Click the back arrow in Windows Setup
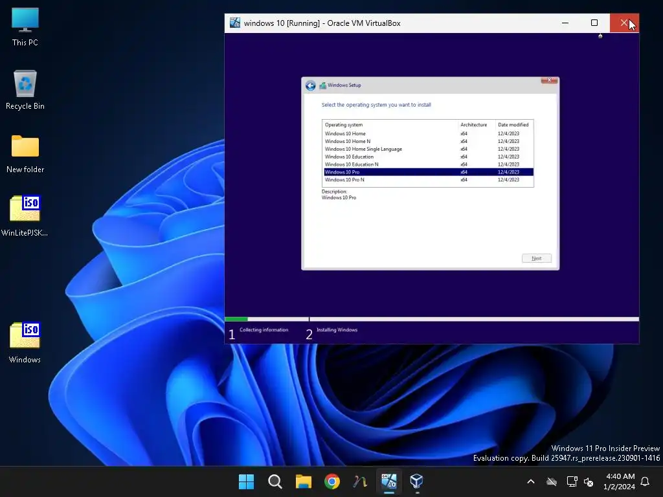This screenshot has width=663, height=497. pos(310,86)
